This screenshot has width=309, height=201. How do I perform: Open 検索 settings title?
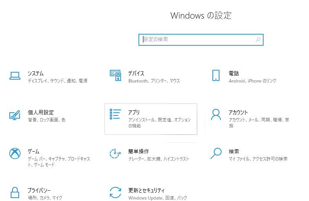tap(234, 152)
